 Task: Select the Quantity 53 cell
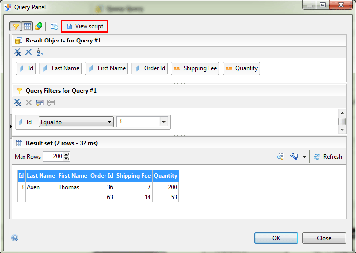click(166, 197)
